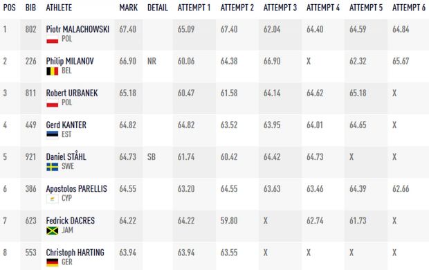429x270 pixels.
Task: Open Daniel STÅHL athlete link
Action: tap(66, 156)
